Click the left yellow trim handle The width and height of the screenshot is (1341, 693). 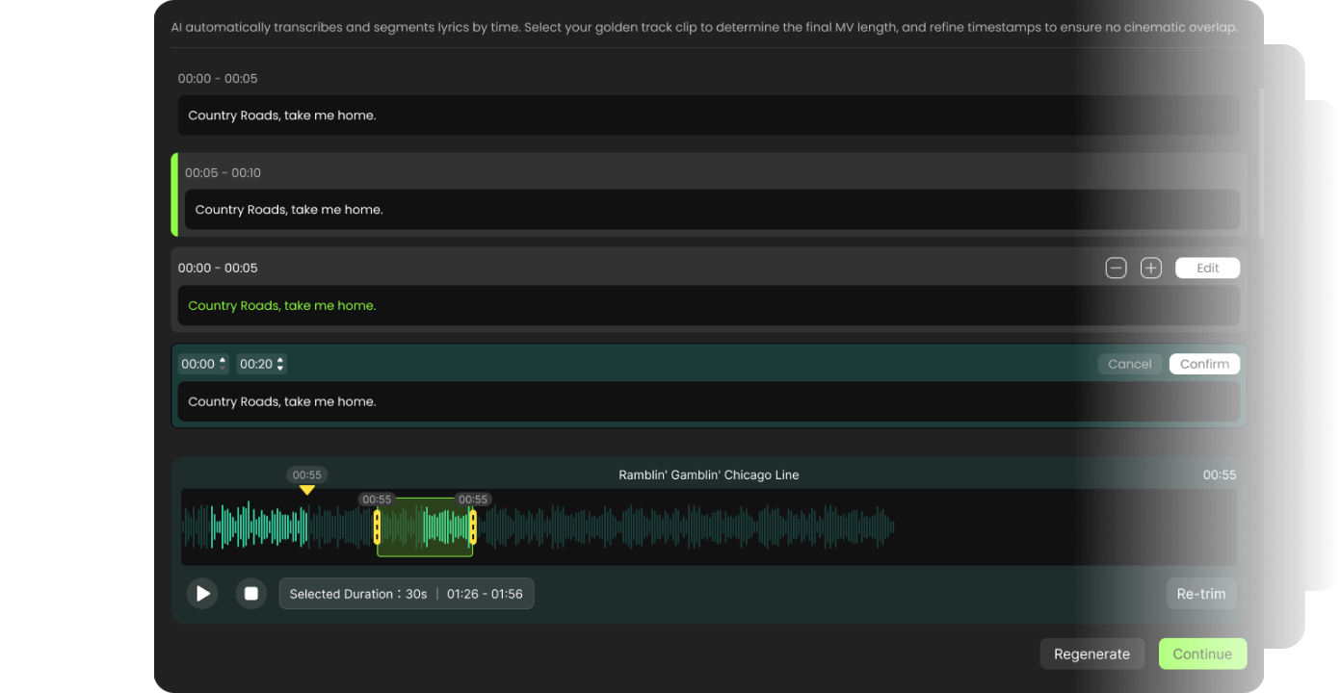pyautogui.click(x=377, y=527)
